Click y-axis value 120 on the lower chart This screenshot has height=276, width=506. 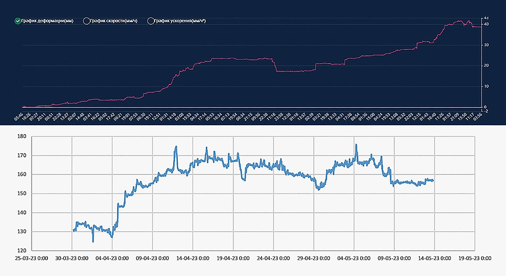[x=21, y=250]
